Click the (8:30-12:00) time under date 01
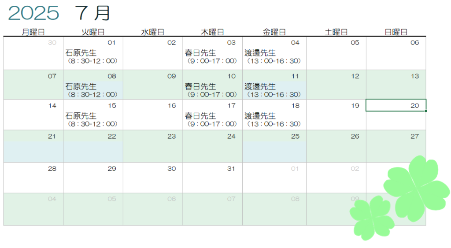Viewport: 451px width, 248px height. tap(92, 61)
